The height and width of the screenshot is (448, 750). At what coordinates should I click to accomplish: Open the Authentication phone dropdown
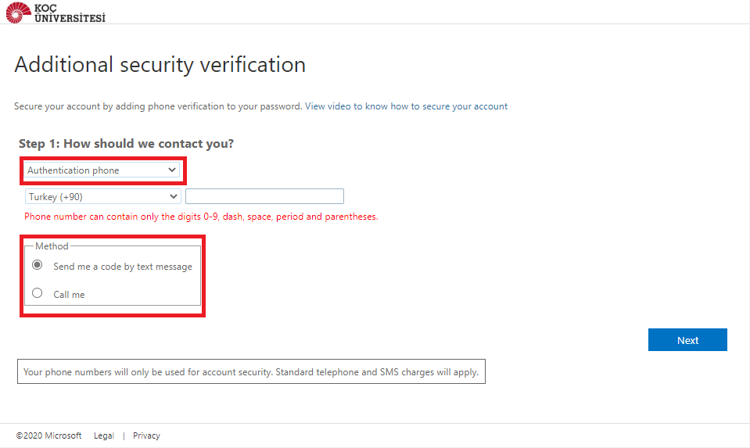[102, 170]
